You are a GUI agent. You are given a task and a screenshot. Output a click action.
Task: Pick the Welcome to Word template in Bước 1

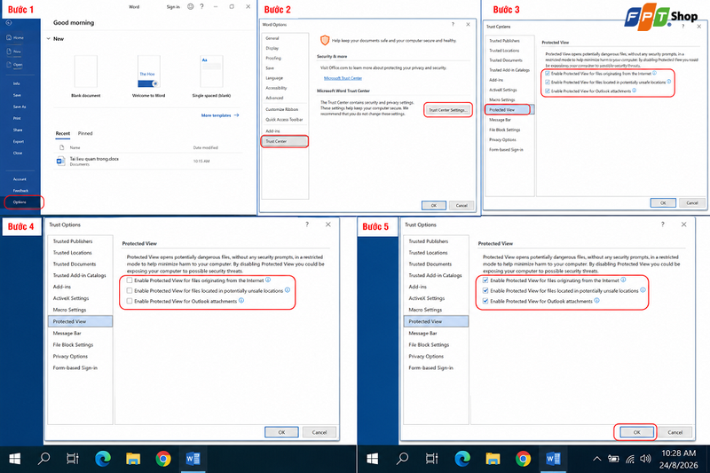pos(148,76)
